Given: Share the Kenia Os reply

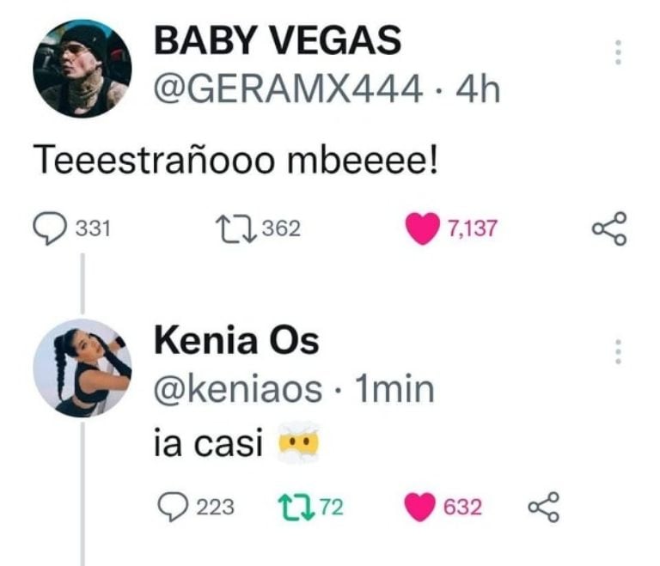Looking at the screenshot, I should click(x=542, y=507).
